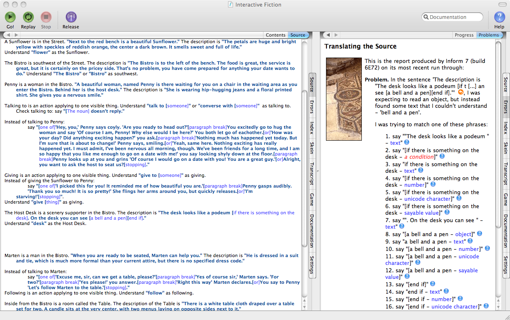The image size is (510, 320).
Task: Run the project with the green Go! icon
Action: coord(10,17)
